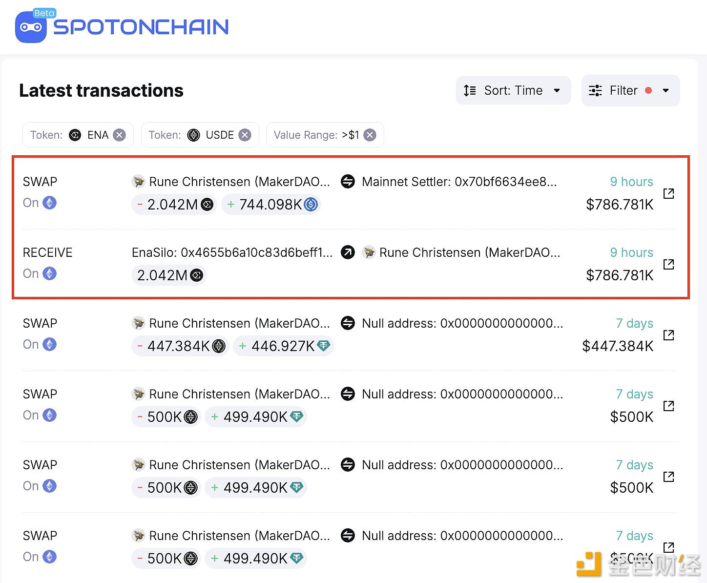Screen dimensions: 707x583
Task: Click Null address in the 7 days swap
Action: click(x=462, y=323)
